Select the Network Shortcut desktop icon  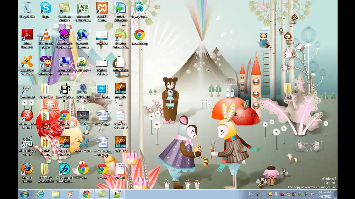click(83, 39)
